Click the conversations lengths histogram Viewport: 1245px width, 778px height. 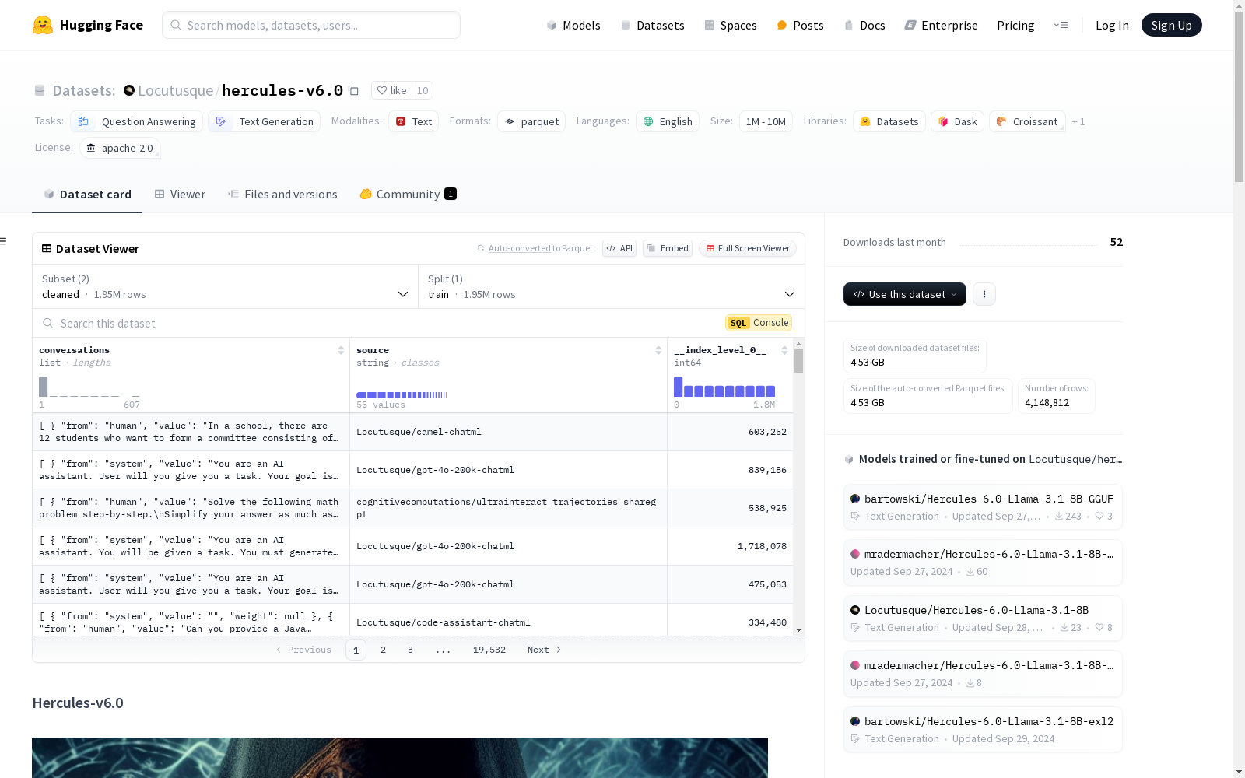(x=89, y=387)
